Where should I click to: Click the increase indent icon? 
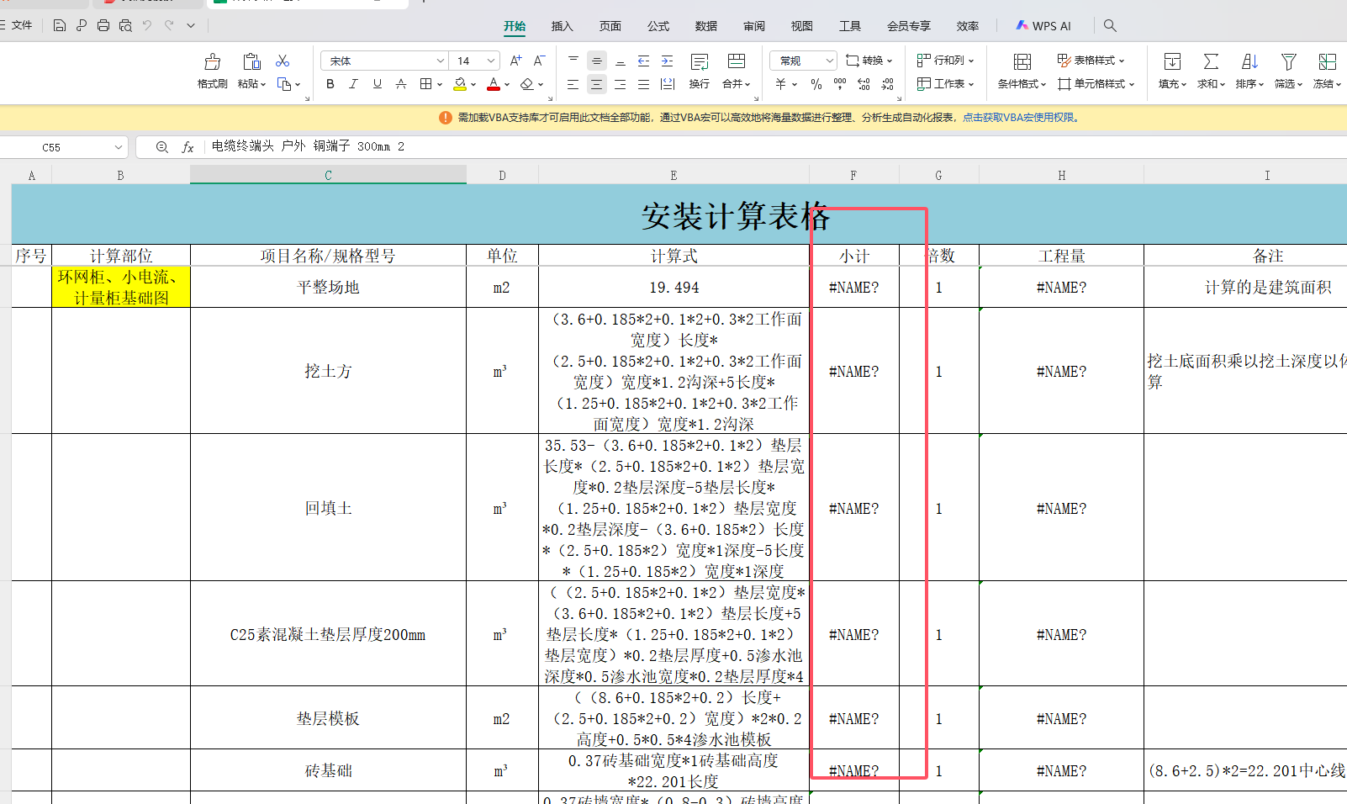pyautogui.click(x=667, y=61)
